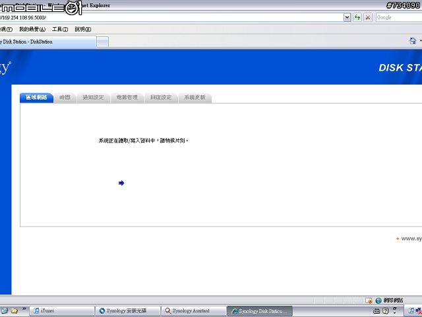
Task: Click the iTunes music note tray icon
Action: click(411, 311)
